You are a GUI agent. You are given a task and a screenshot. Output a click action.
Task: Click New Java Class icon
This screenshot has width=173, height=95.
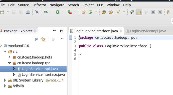click(90, 12)
